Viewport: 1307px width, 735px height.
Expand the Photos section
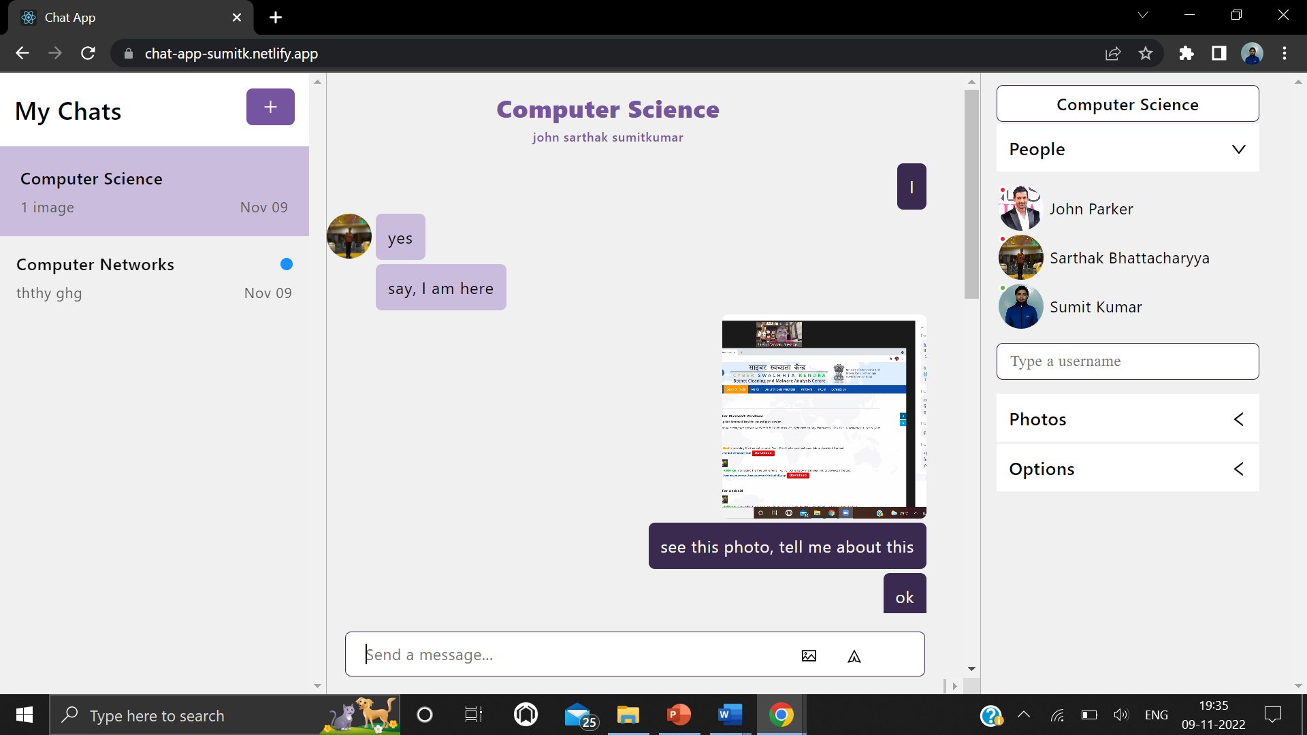(1238, 419)
